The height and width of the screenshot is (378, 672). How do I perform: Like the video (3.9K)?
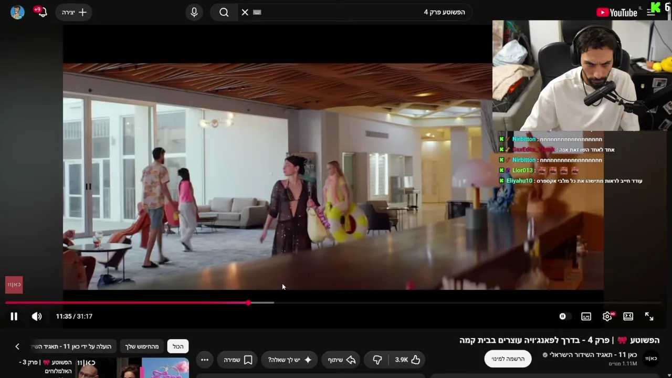408,360
